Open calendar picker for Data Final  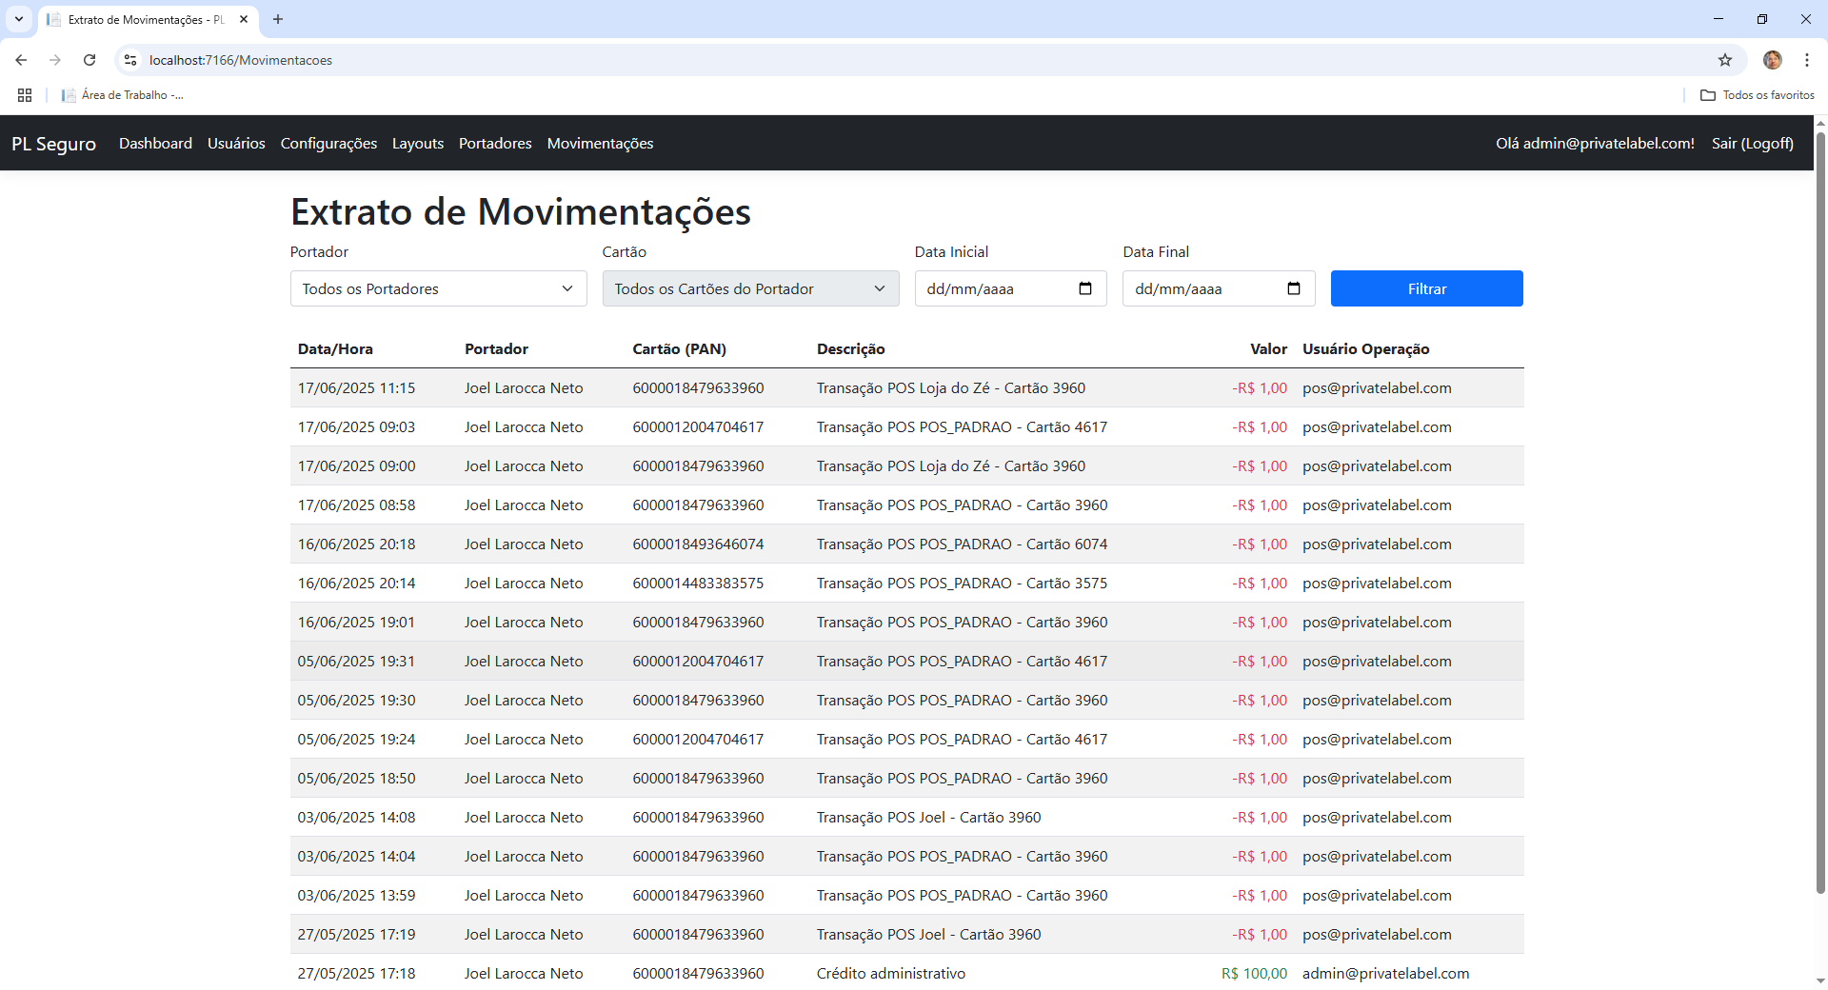[x=1293, y=288]
